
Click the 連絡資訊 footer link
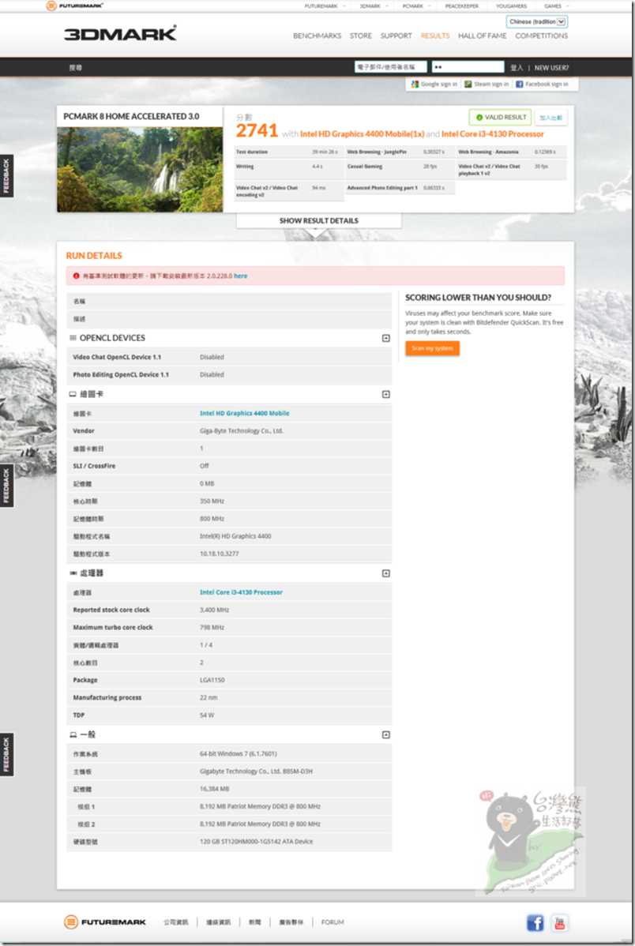(x=219, y=922)
